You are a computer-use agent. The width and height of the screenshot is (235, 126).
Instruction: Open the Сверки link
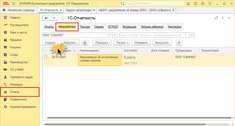(x=99, y=27)
